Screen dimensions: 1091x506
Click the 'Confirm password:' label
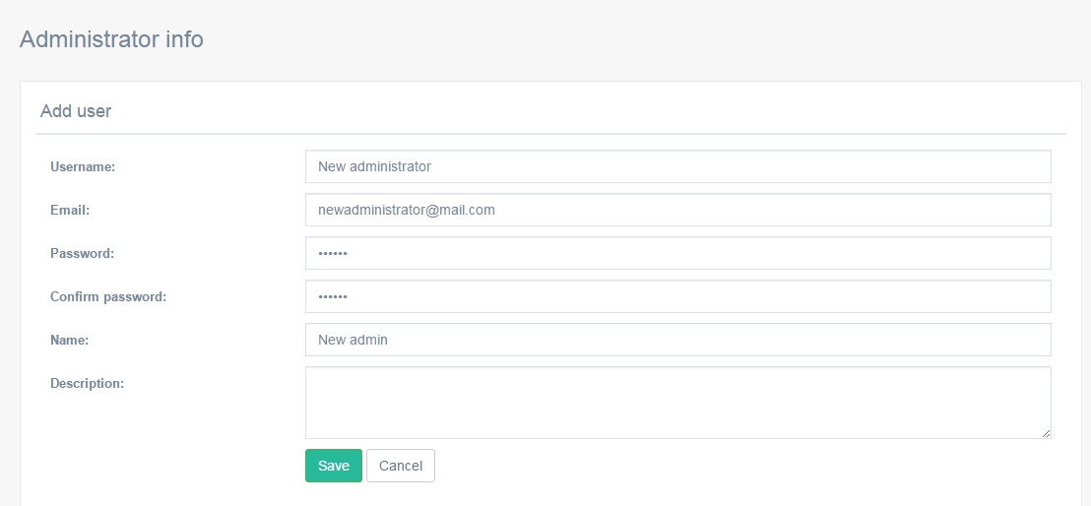(108, 297)
